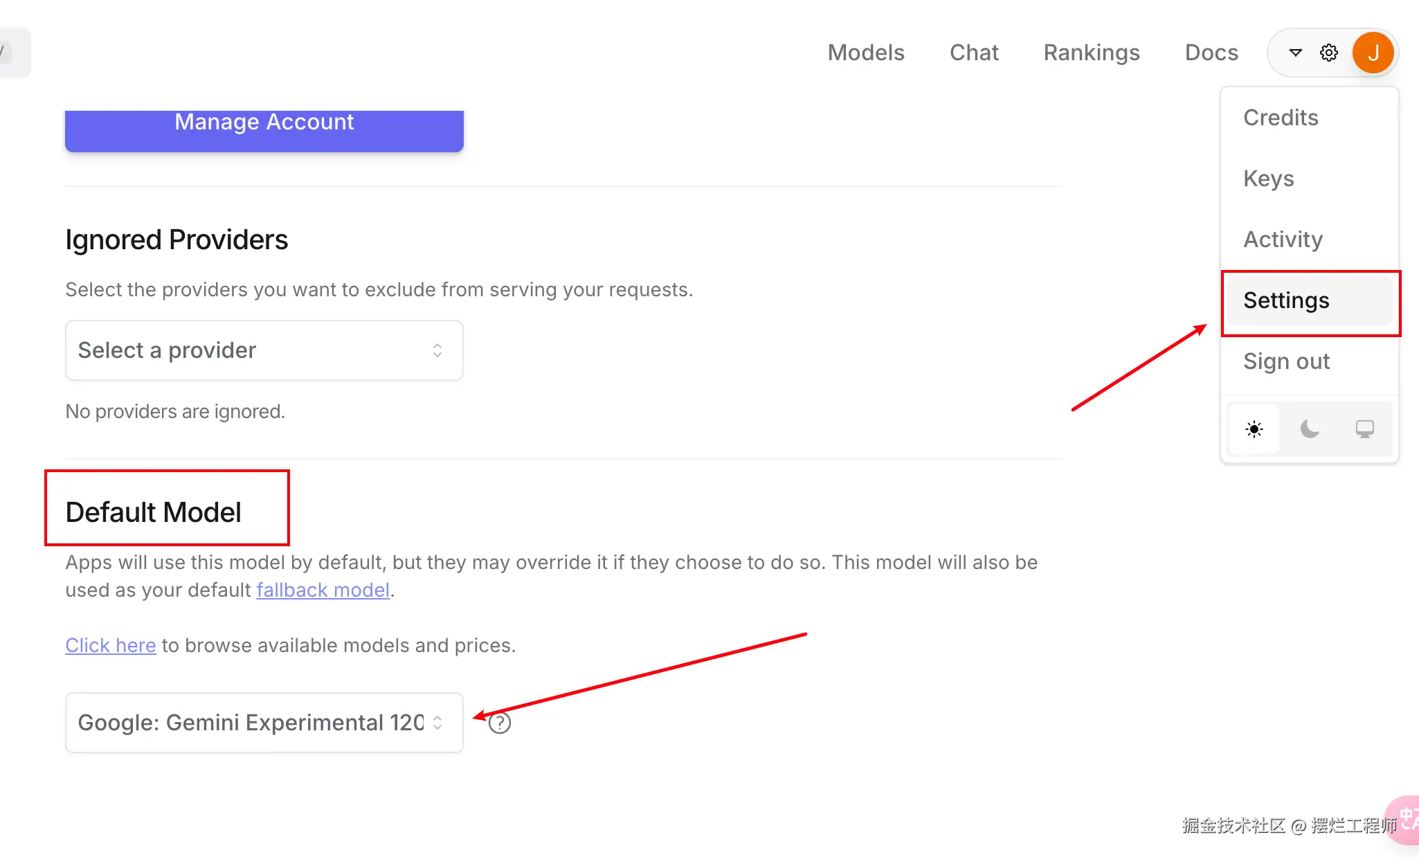This screenshot has height=857, width=1419.
Task: Open Credits from the account menu
Action: coord(1281,118)
